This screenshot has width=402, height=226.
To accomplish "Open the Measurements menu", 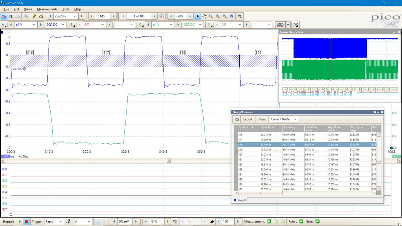I will click(x=47, y=9).
